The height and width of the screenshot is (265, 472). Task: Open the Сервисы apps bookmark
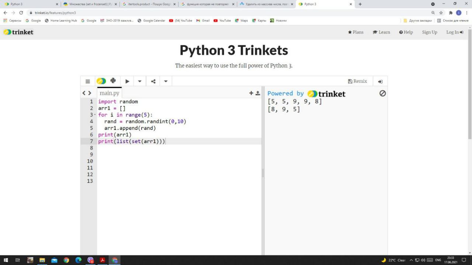tap(12, 21)
